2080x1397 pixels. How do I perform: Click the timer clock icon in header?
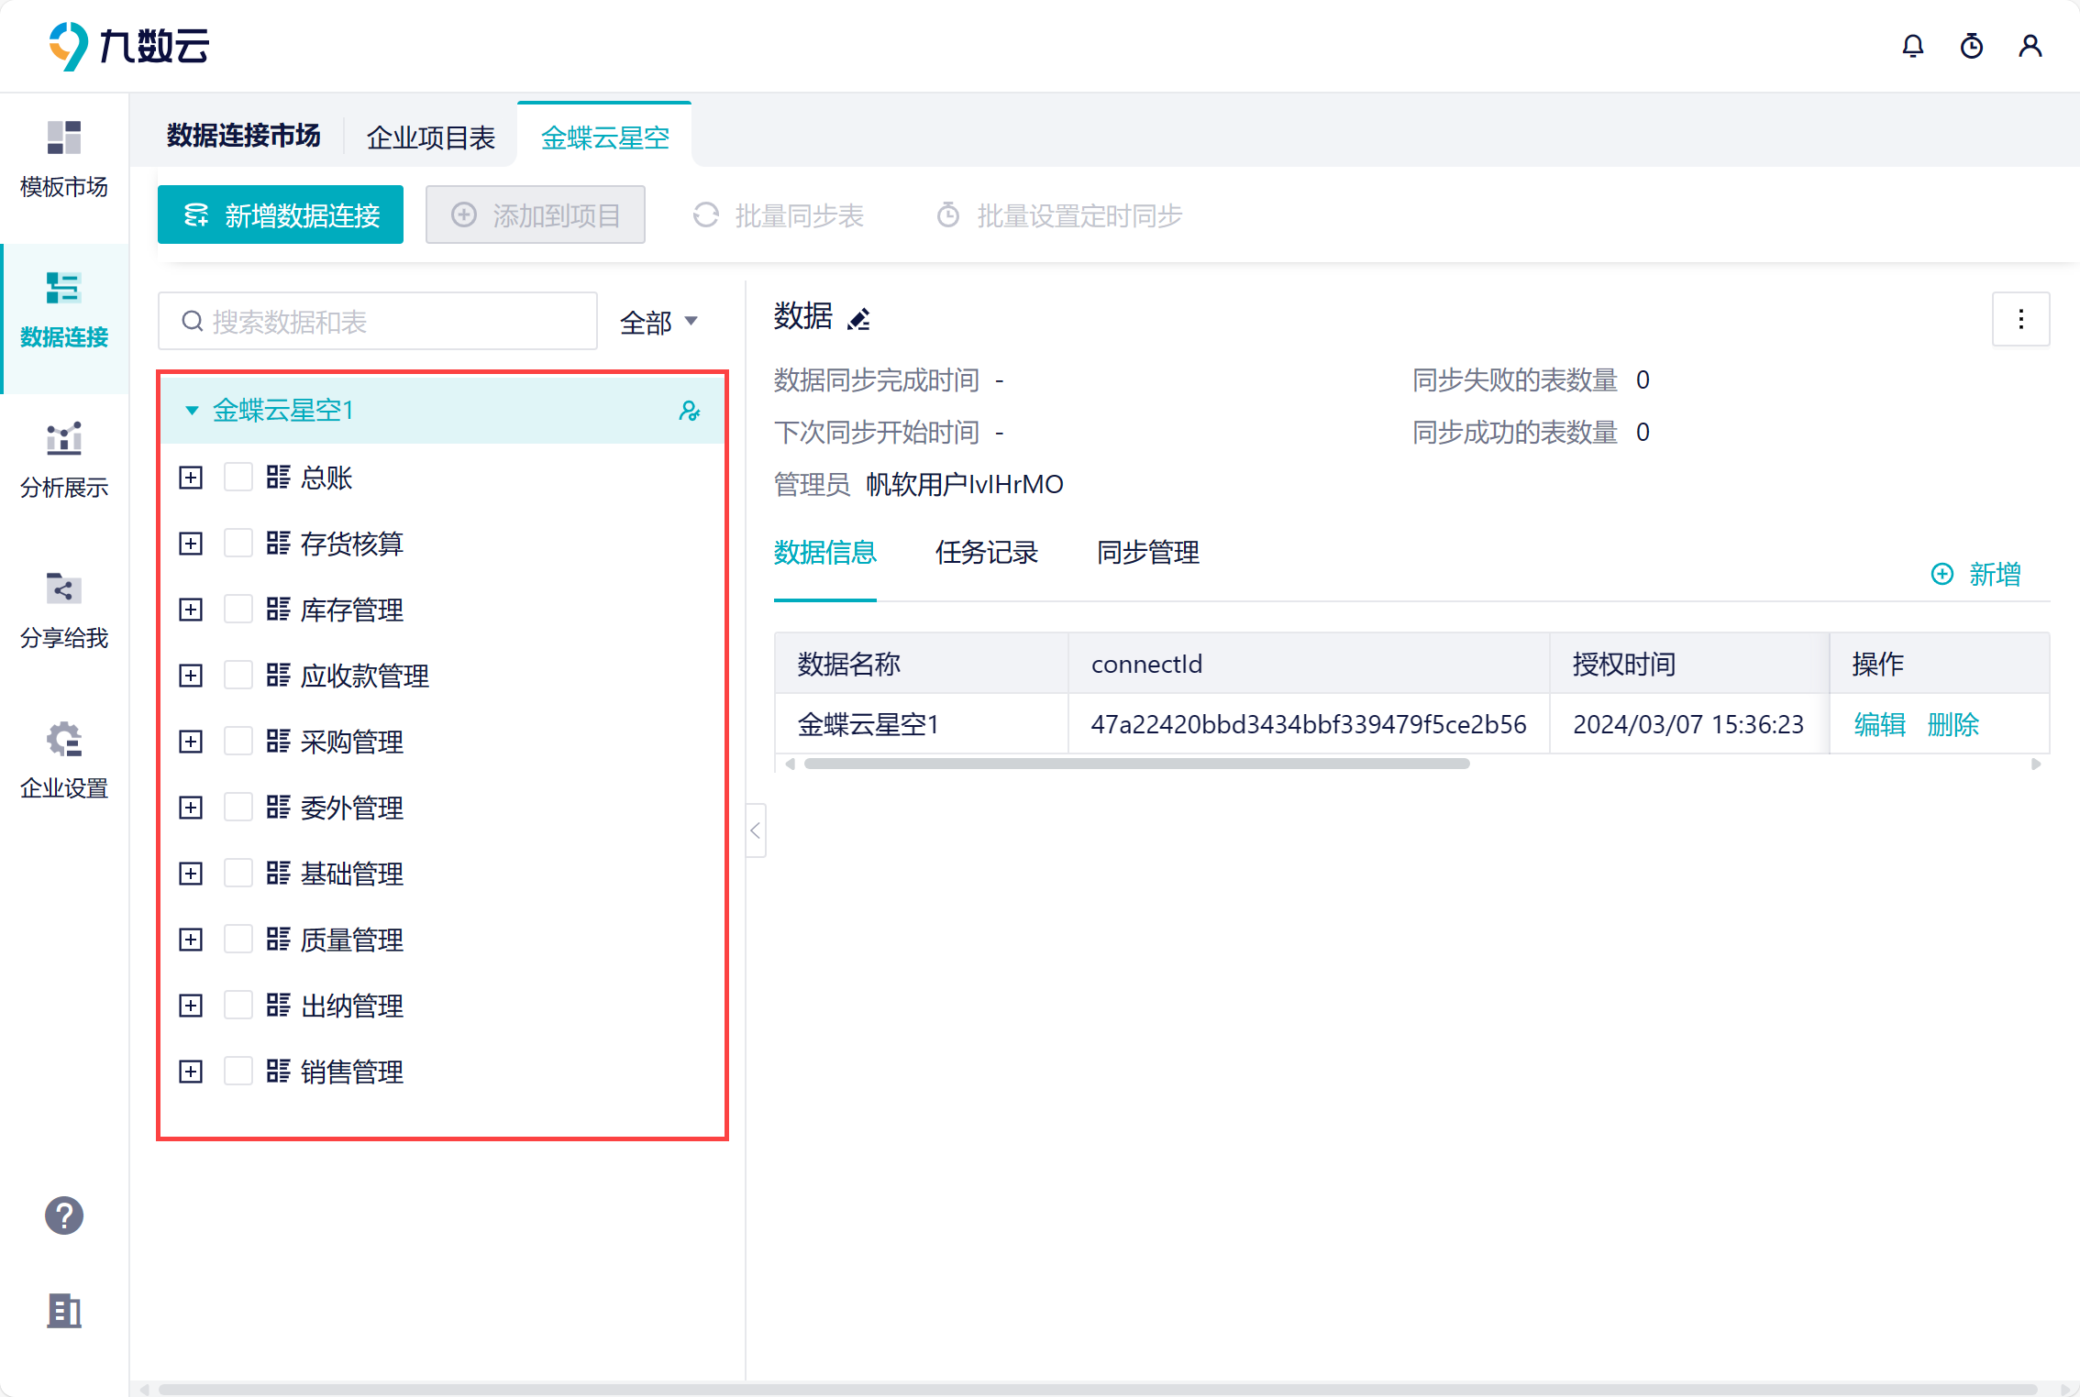tap(1972, 46)
